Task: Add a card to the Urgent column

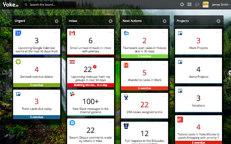Action: click(x=57, y=21)
